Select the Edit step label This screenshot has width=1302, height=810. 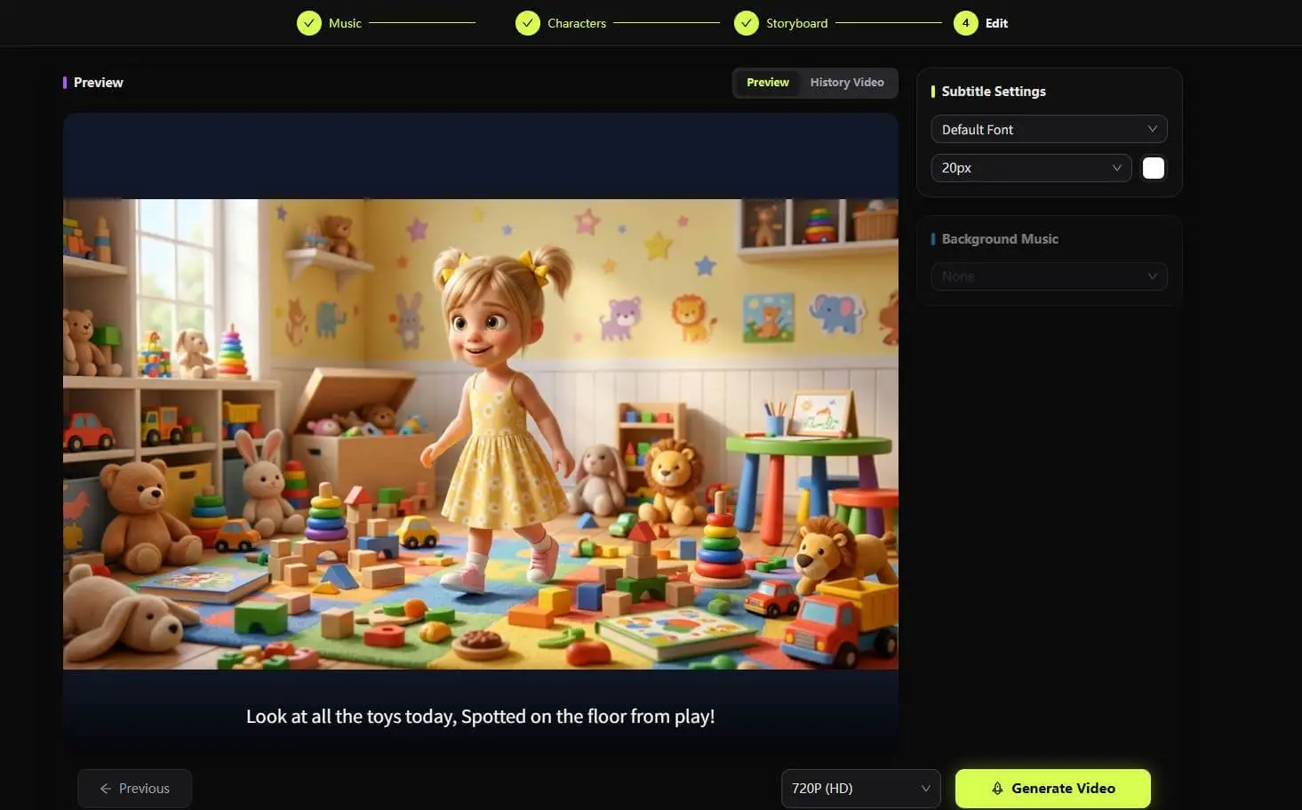[x=996, y=23]
